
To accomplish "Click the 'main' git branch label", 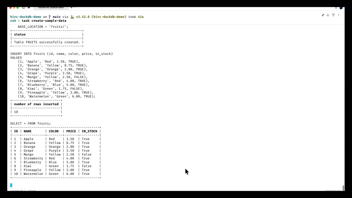I will coord(56,17).
